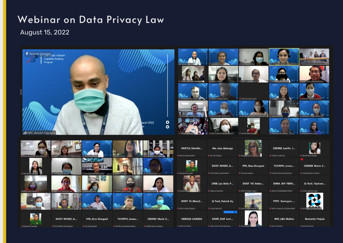Click the Ronald Pangan profile photo tile
The width and height of the screenshot is (343, 243).
coord(192,184)
